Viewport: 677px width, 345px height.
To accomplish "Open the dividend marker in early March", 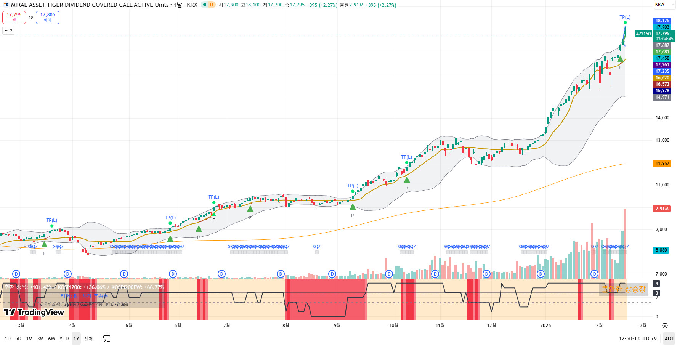I will coord(16,274).
